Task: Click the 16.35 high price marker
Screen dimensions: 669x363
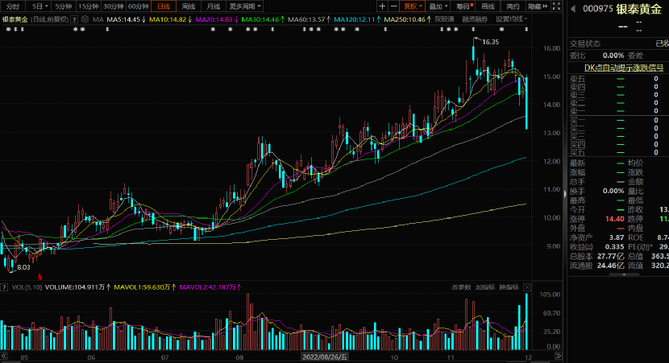Action: (x=490, y=42)
